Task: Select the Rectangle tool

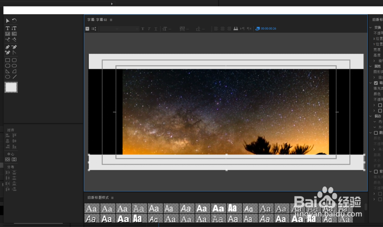Action: pos(8,60)
